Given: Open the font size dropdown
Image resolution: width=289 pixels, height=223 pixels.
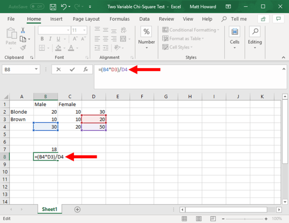Looking at the screenshot, I should 84,30.
